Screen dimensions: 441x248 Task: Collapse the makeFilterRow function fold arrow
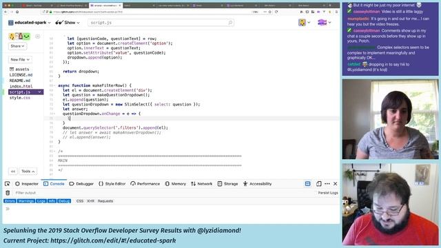tap(54, 85)
